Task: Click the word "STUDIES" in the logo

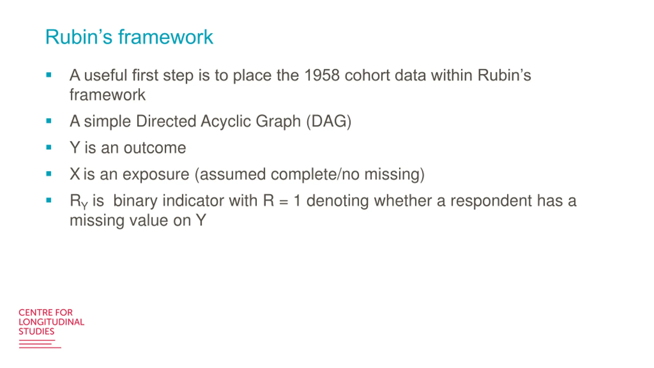Action: click(x=37, y=331)
